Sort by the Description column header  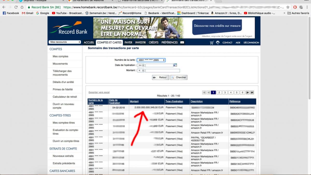point(197,101)
